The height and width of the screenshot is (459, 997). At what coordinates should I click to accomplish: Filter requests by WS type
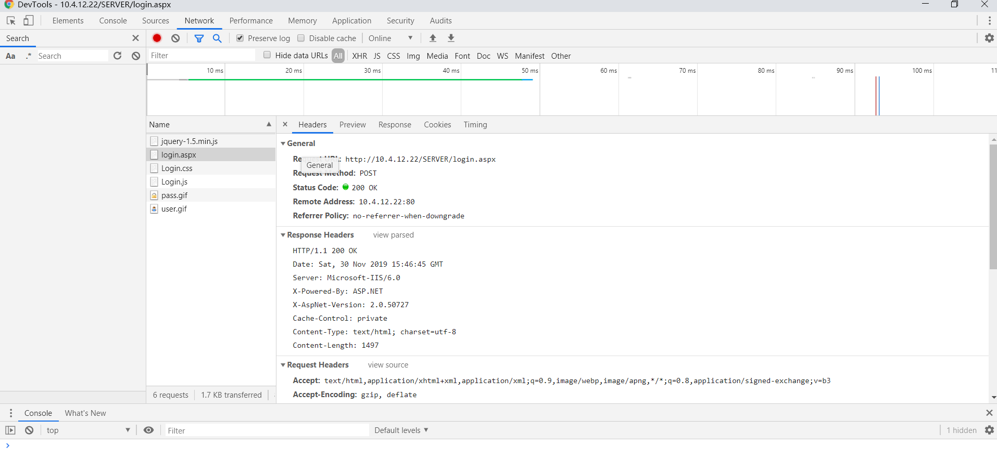[x=502, y=56]
